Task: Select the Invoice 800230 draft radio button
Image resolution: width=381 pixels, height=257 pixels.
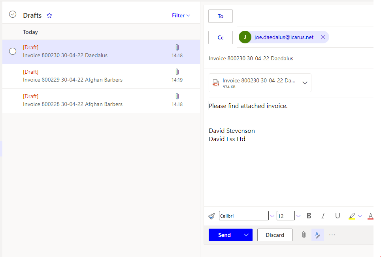Action: [13, 51]
